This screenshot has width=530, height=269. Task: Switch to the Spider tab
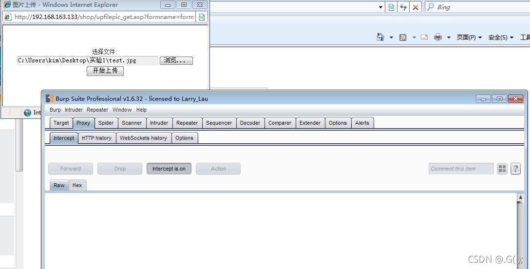click(x=106, y=123)
